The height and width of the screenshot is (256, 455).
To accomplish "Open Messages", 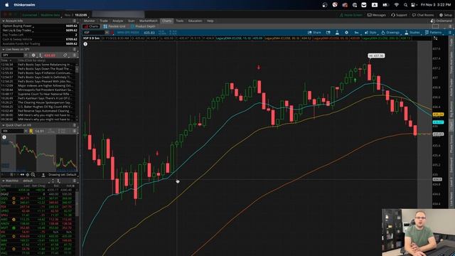I will tap(377, 15).
